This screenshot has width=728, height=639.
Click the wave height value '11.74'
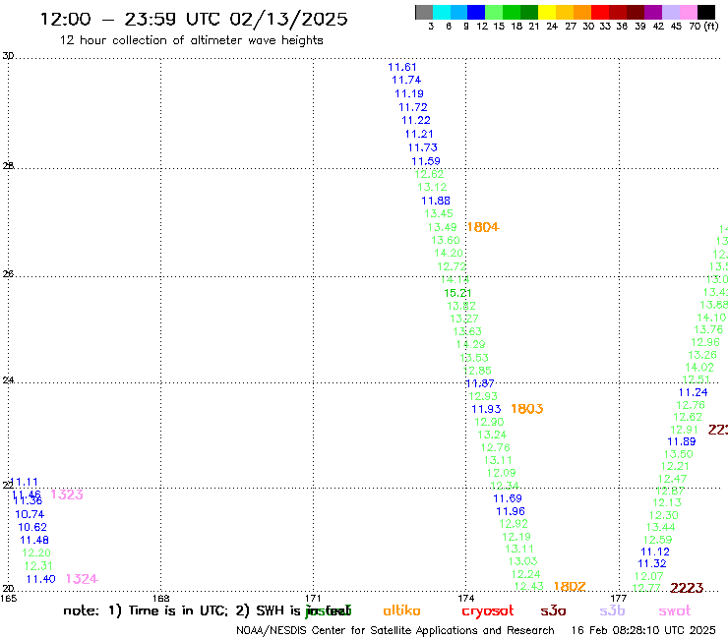(x=405, y=80)
